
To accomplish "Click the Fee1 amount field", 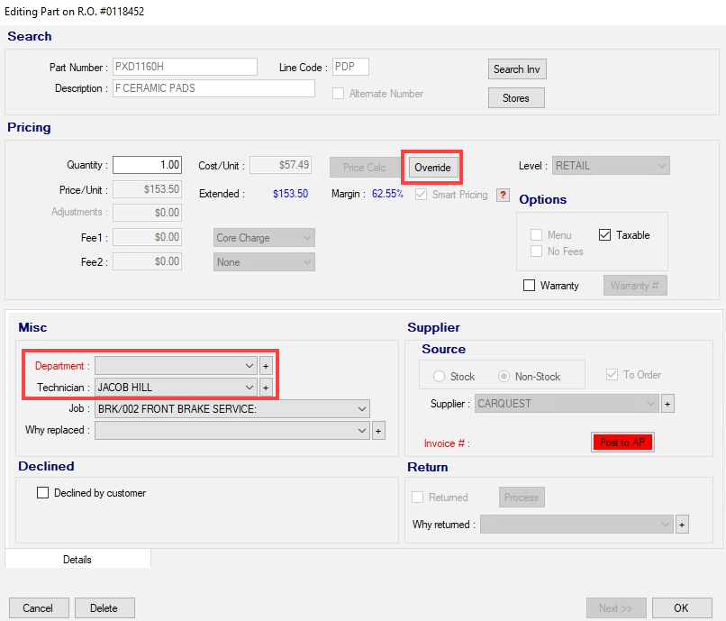I will tap(147, 237).
